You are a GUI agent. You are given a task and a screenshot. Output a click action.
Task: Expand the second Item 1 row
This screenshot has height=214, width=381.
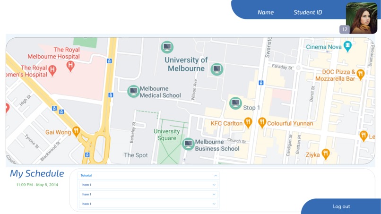[148, 194]
